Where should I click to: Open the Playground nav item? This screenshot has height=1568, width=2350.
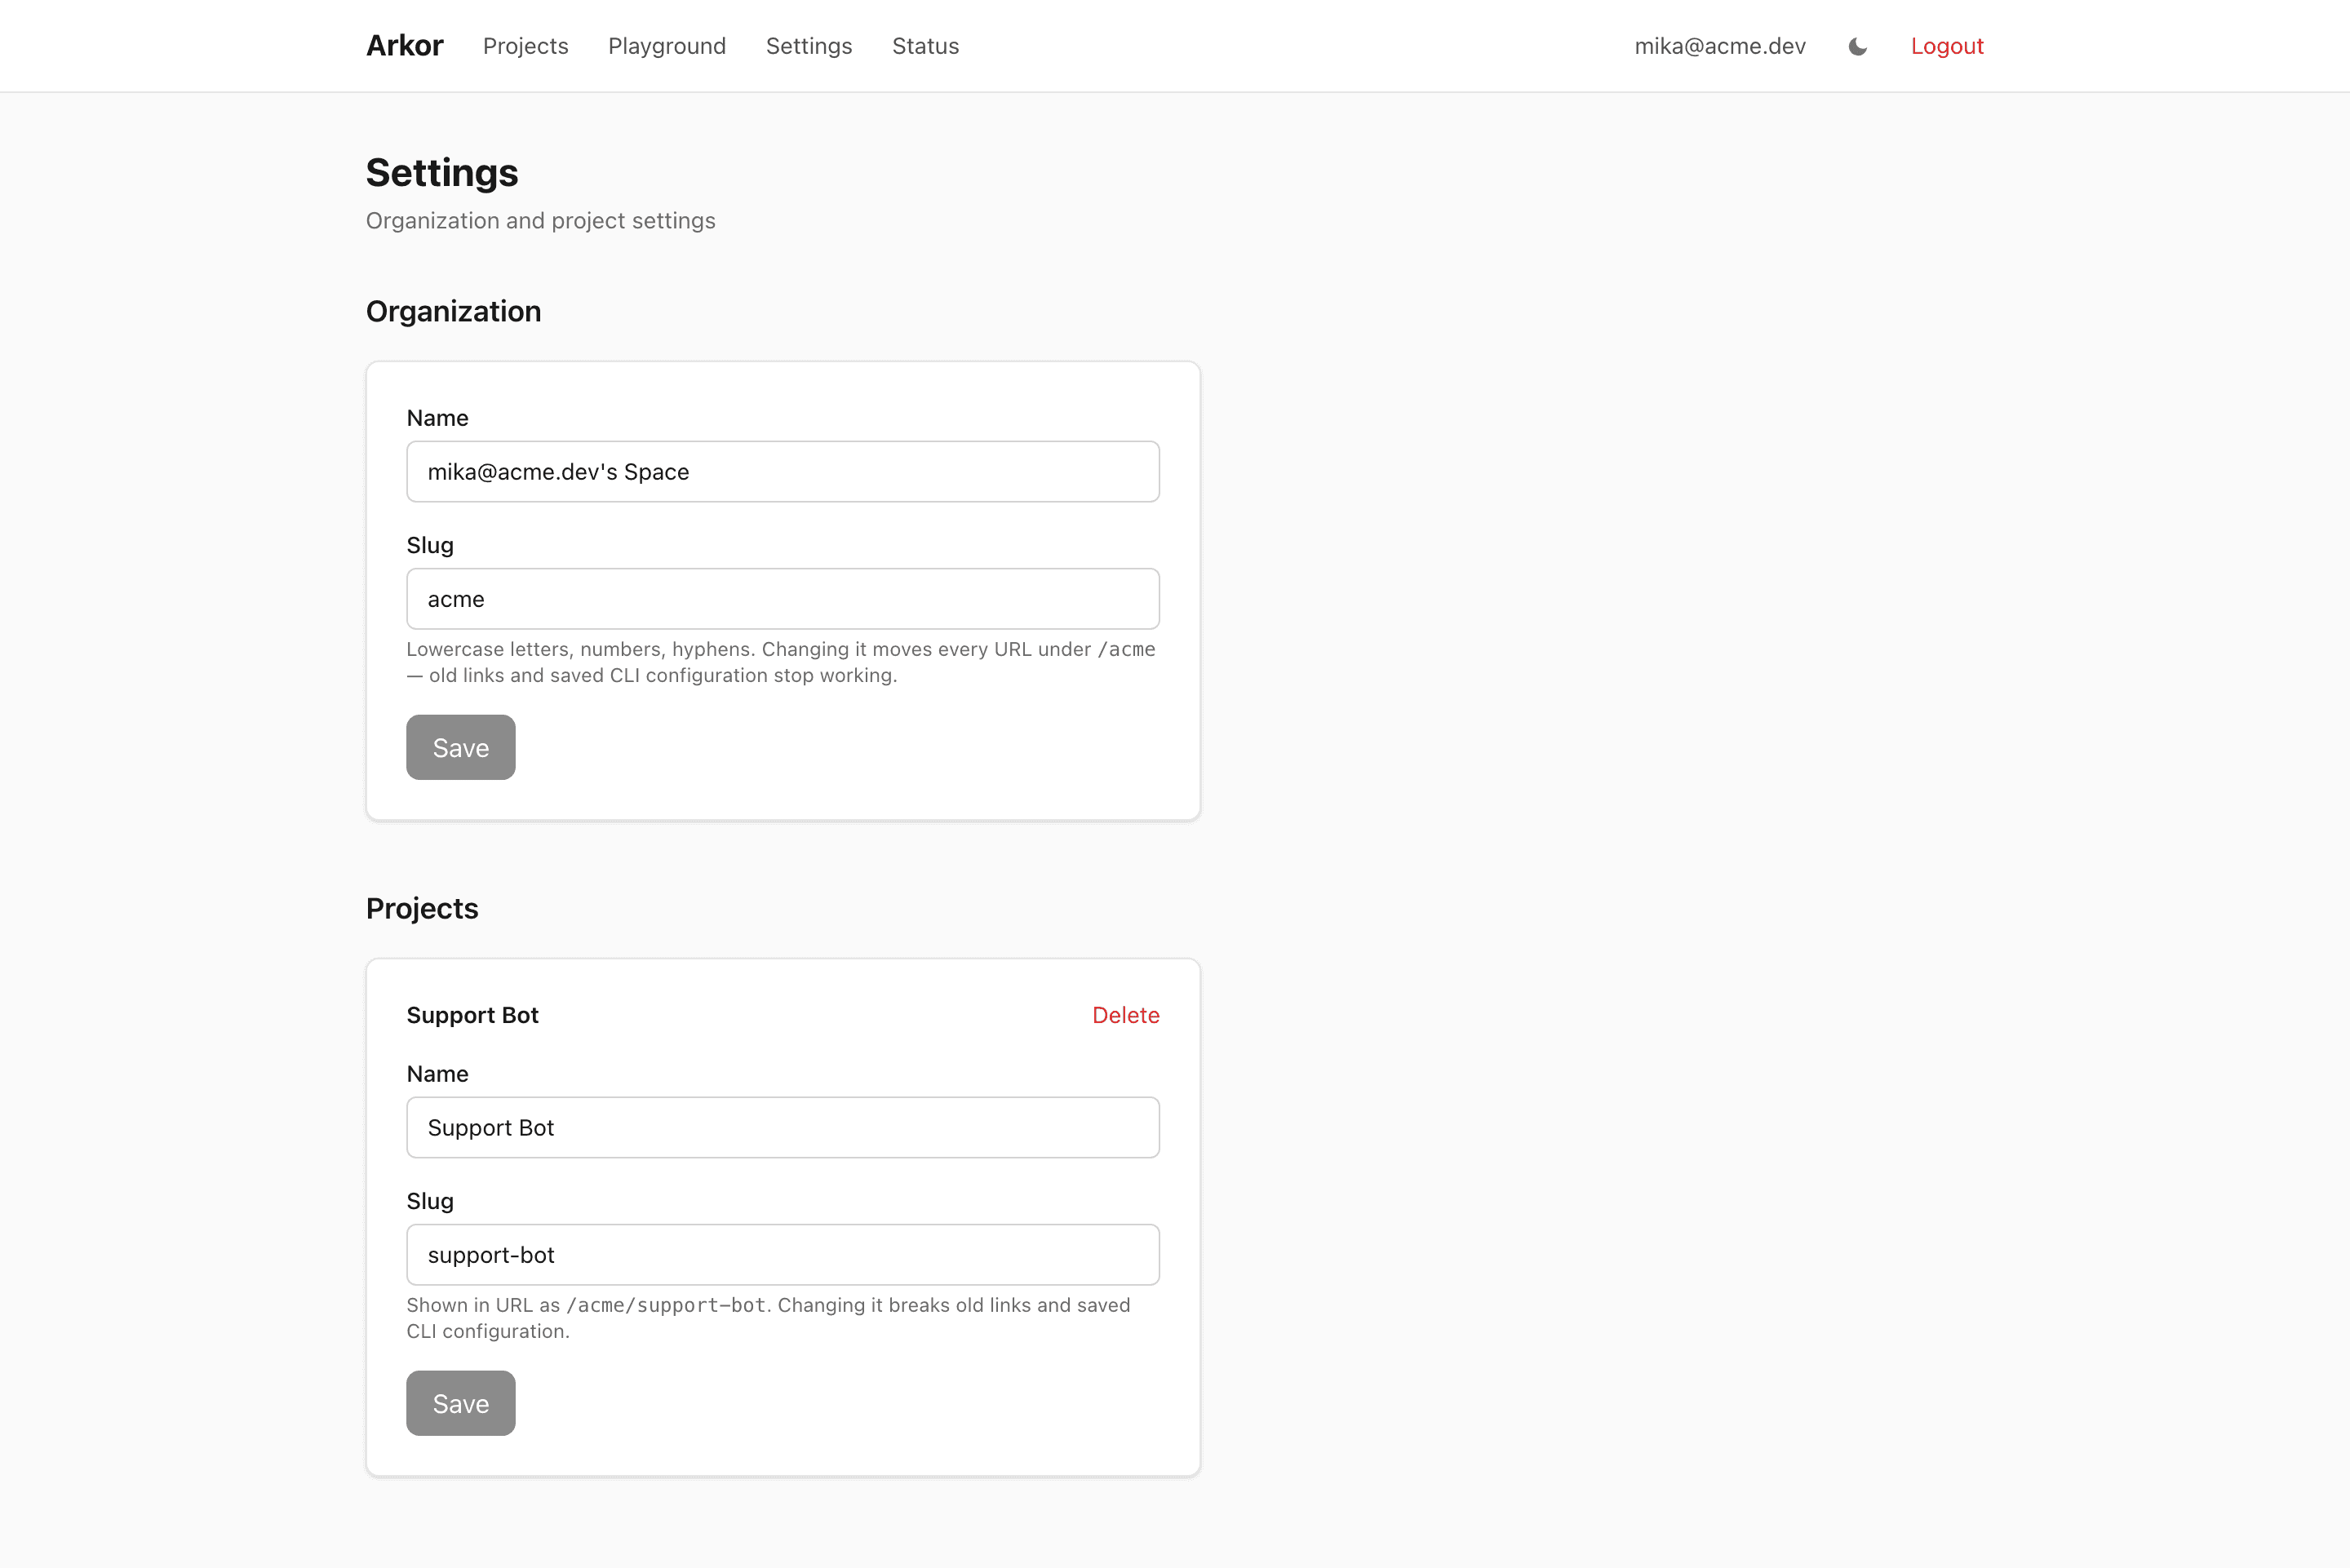(667, 46)
